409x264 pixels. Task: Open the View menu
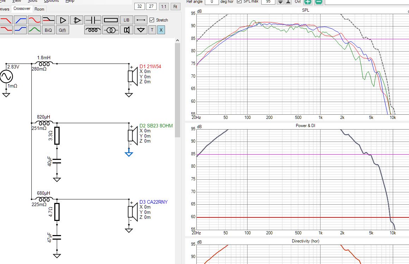tap(17, 1)
